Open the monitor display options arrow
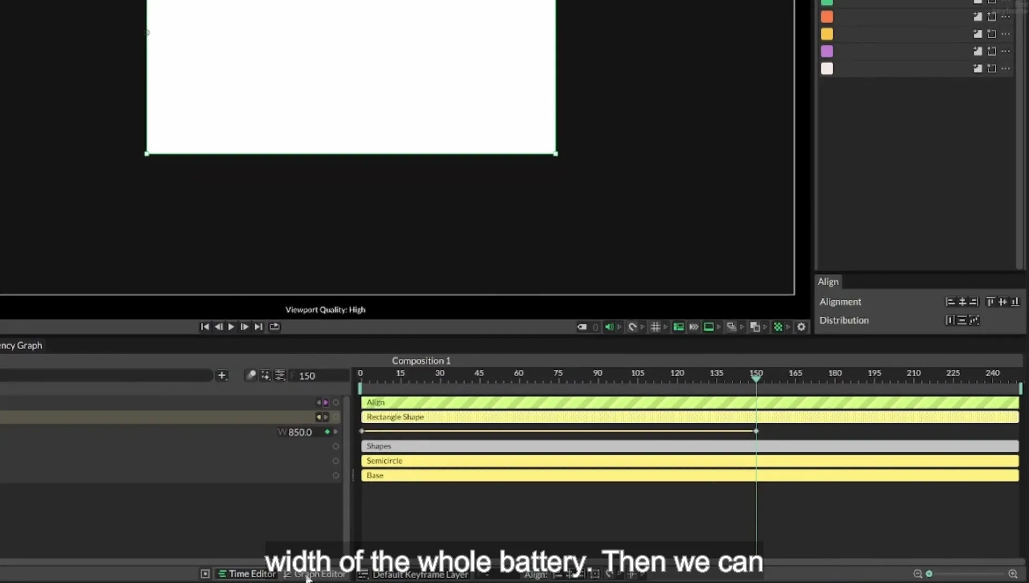Screen dimensions: 1029x583 [719, 327]
